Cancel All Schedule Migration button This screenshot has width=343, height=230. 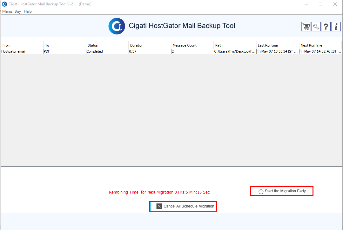pyautogui.click(x=183, y=206)
